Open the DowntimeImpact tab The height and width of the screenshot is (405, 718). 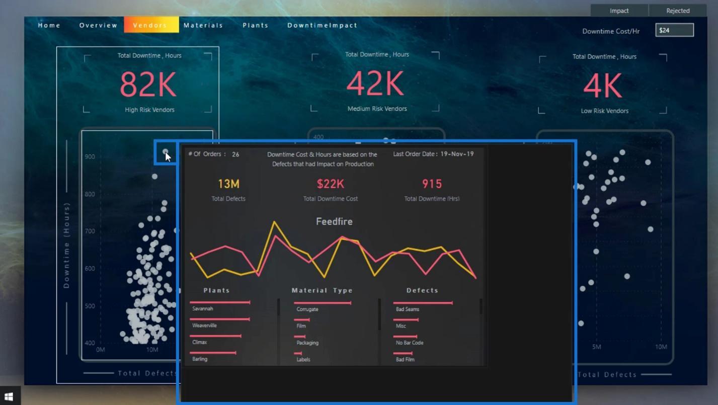point(323,25)
